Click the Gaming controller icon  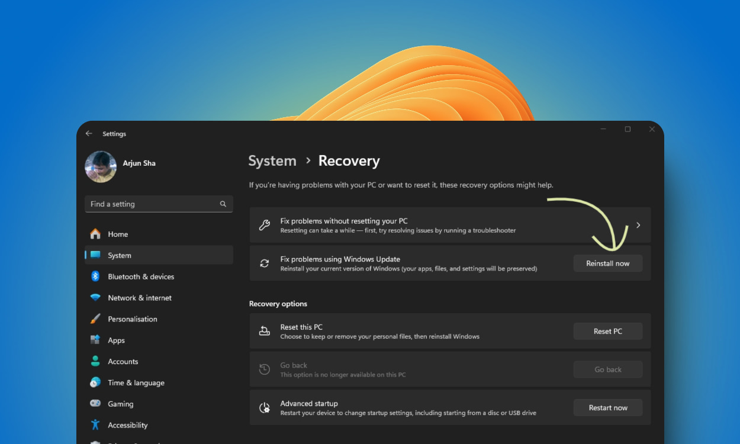(95, 404)
